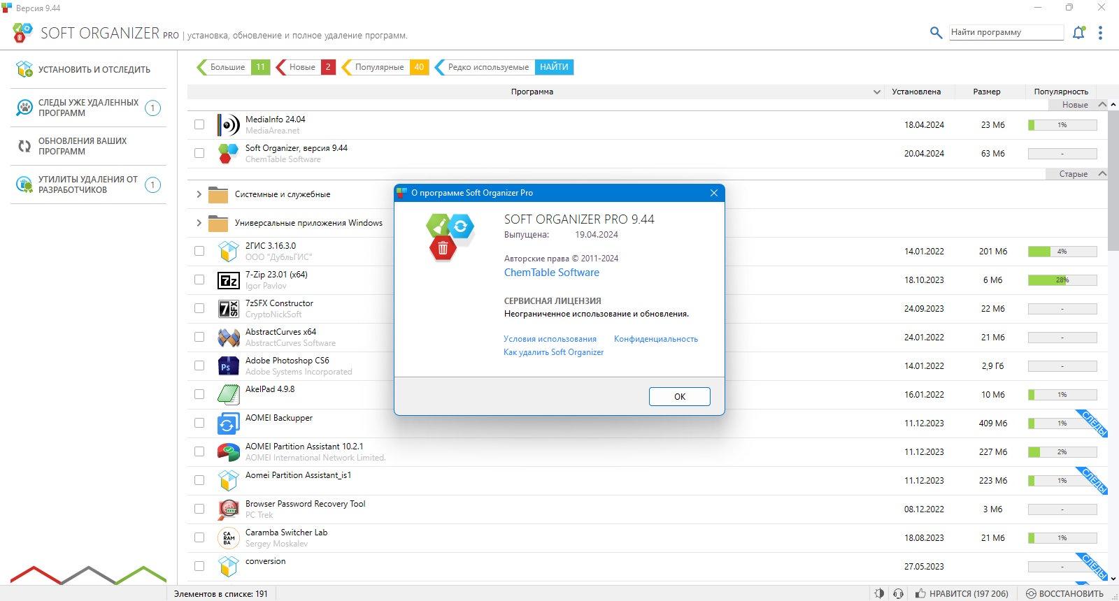Click the Найти программу search field

1006,32
